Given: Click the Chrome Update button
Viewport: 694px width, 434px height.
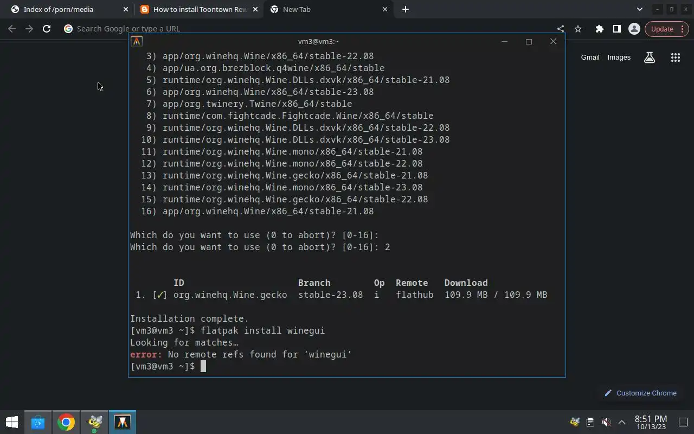Looking at the screenshot, I should click(x=662, y=29).
